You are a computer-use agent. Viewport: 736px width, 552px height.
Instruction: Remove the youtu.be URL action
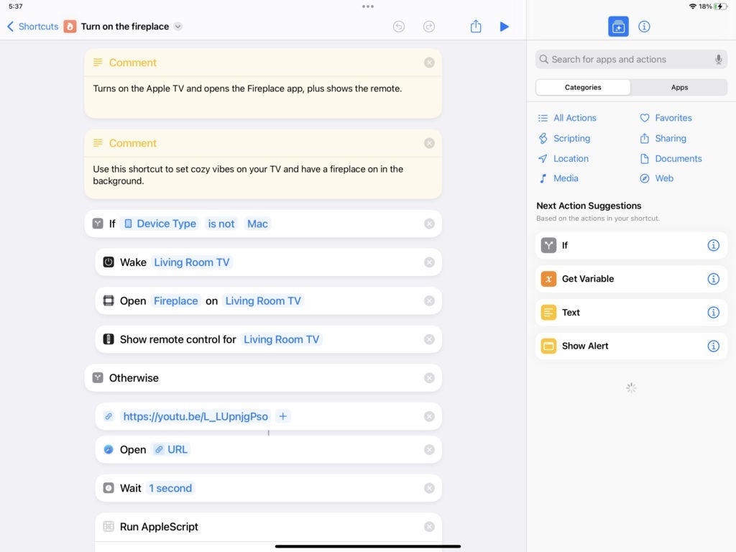pyautogui.click(x=429, y=416)
